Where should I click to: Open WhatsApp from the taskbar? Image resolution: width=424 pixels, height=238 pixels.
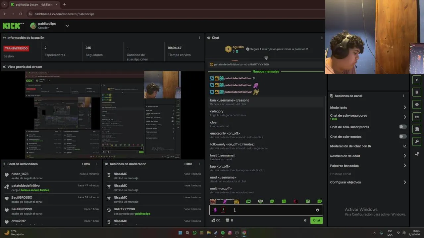[x=194, y=233]
